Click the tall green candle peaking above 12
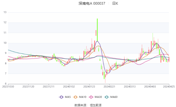The width and height of the screenshot is (176, 107). point(97,30)
